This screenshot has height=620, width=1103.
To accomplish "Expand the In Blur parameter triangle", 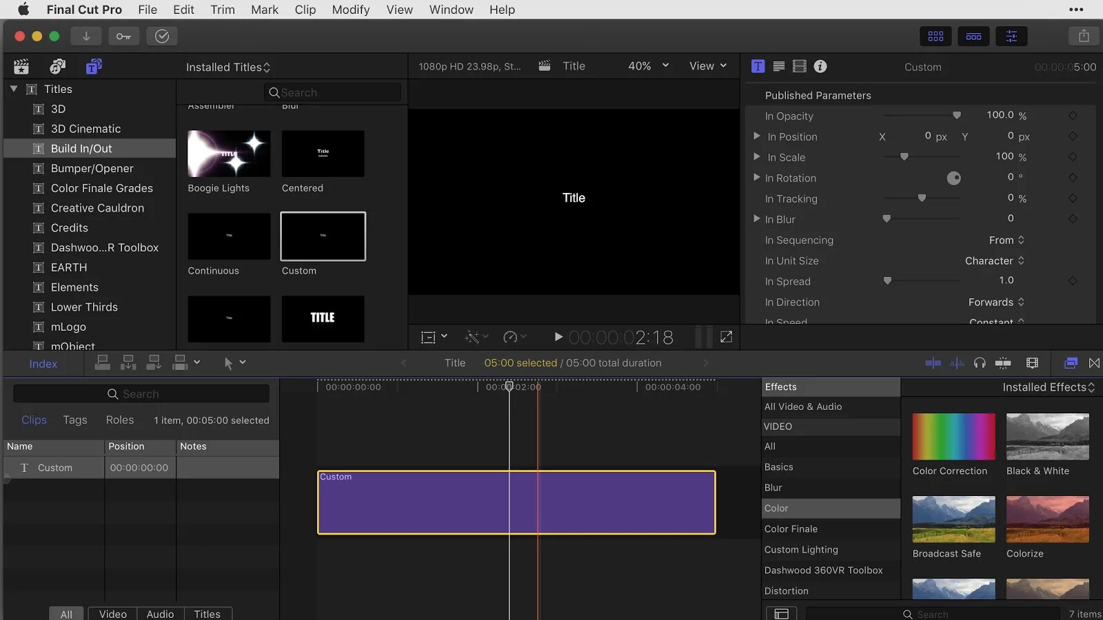I will point(757,218).
